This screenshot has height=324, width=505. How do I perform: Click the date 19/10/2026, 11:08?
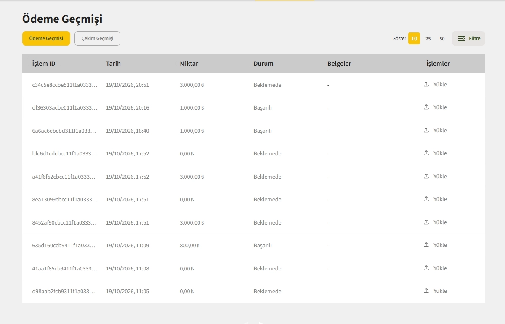click(x=128, y=268)
